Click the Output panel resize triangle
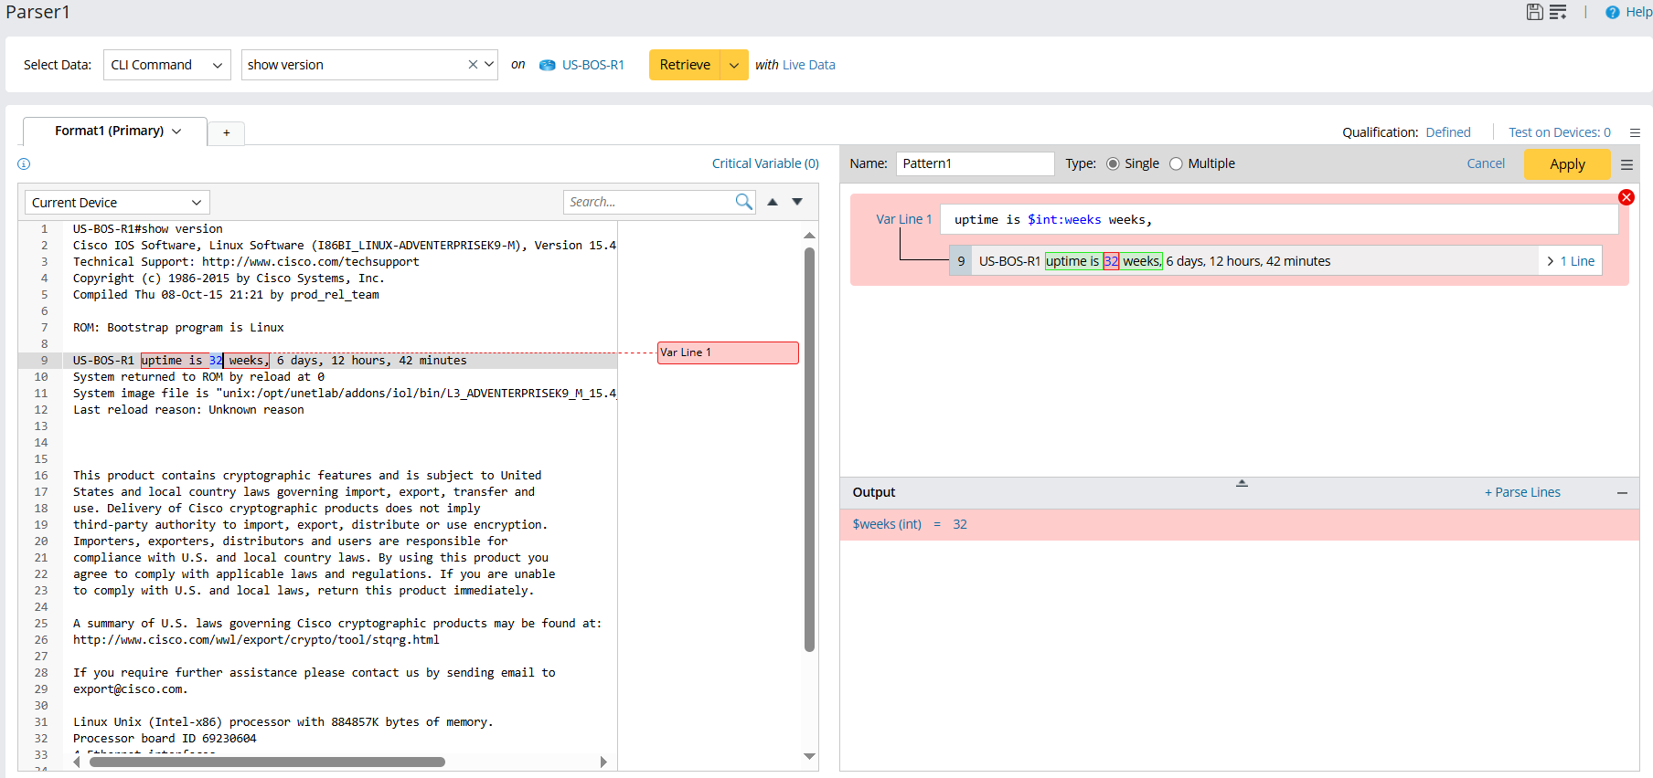The image size is (1653, 778). point(1242,483)
